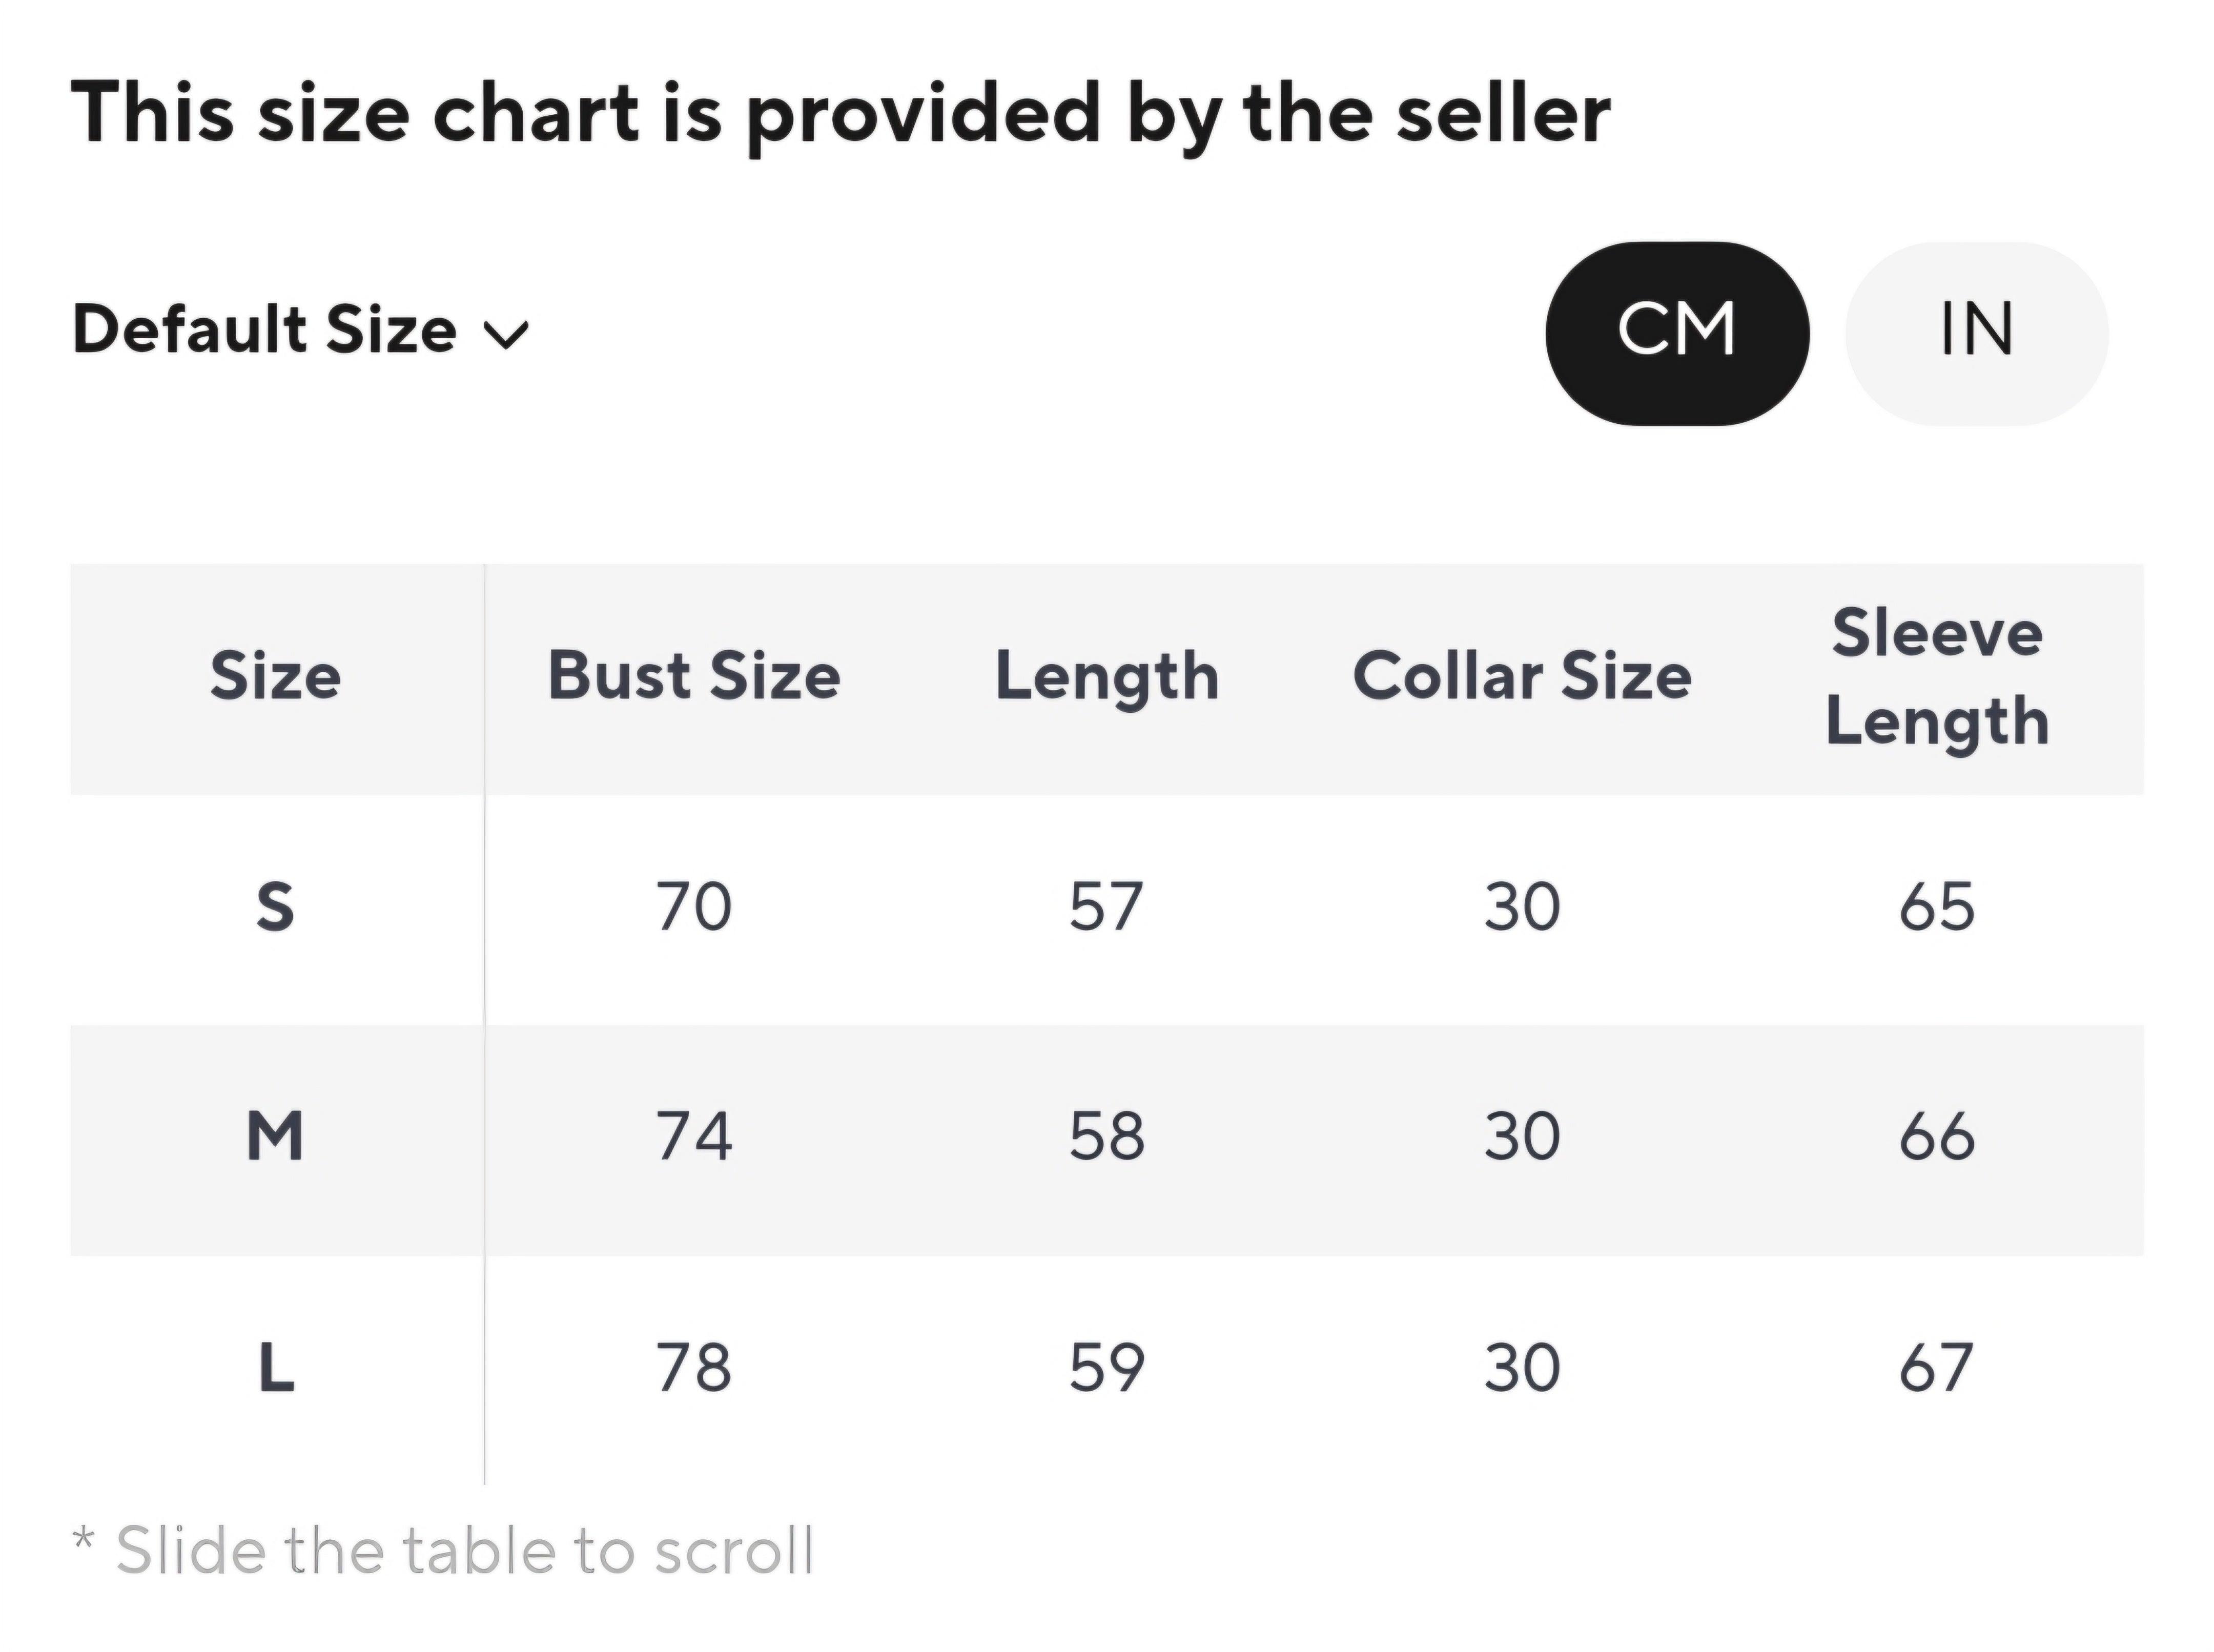Click the size chart heading text
The height and width of the screenshot is (1652, 2214).
pos(841,115)
